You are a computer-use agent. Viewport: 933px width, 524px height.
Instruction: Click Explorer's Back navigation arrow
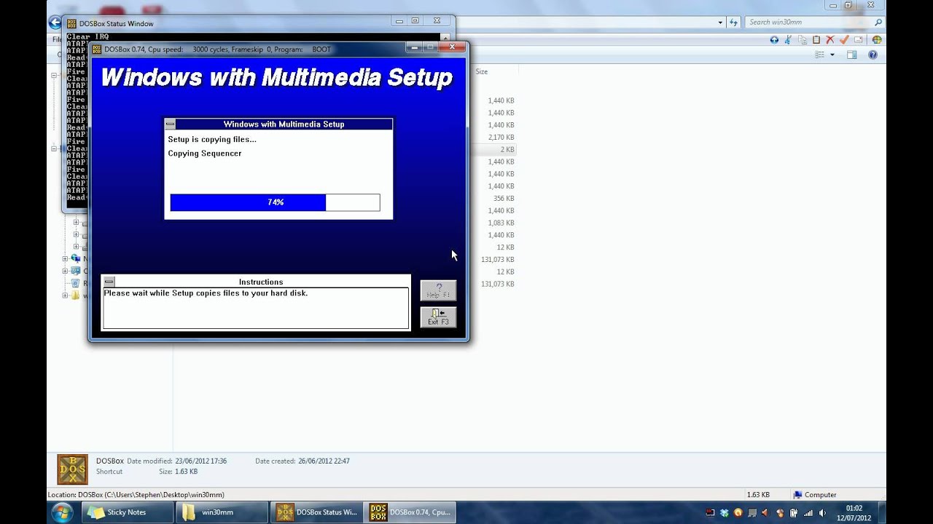[55, 23]
